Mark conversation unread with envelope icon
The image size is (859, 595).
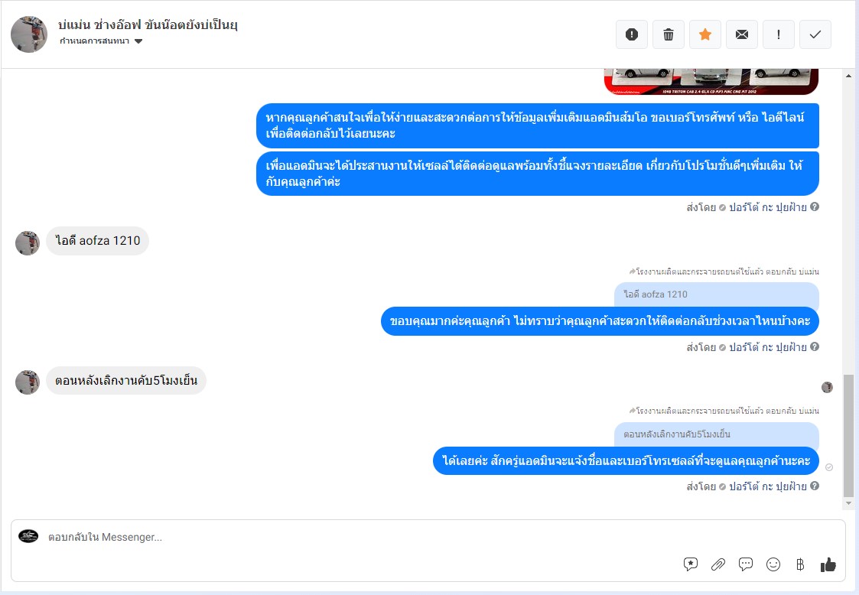(x=742, y=34)
